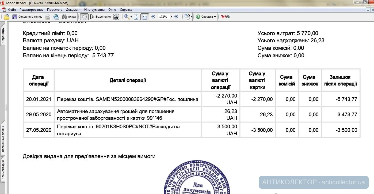Click the 172% zoom input field

[x=163, y=17]
